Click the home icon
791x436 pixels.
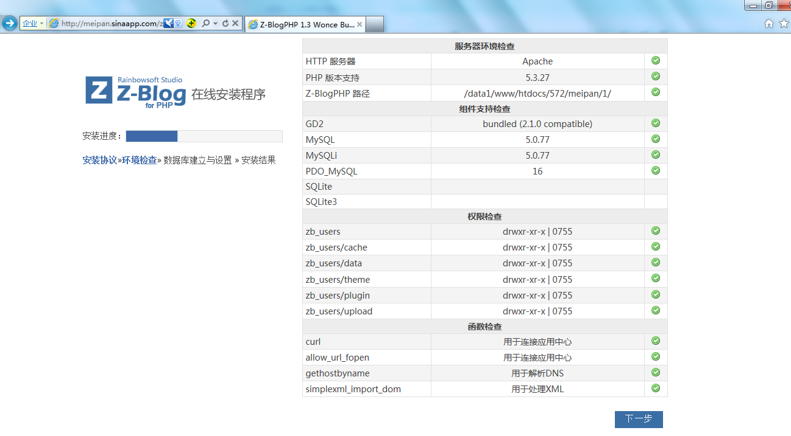pyautogui.click(x=769, y=24)
